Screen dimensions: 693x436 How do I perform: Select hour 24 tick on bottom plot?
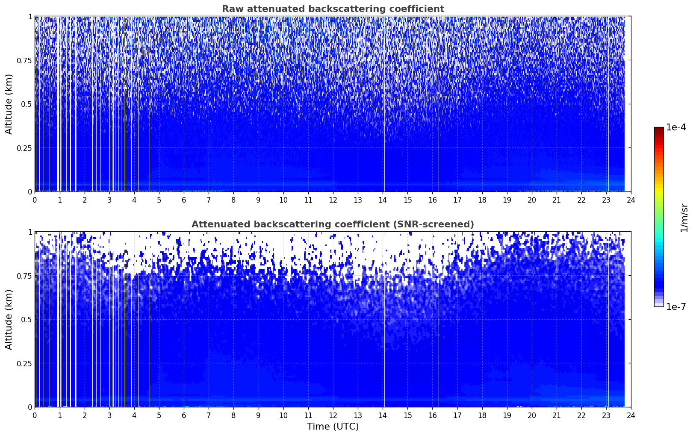(631, 415)
